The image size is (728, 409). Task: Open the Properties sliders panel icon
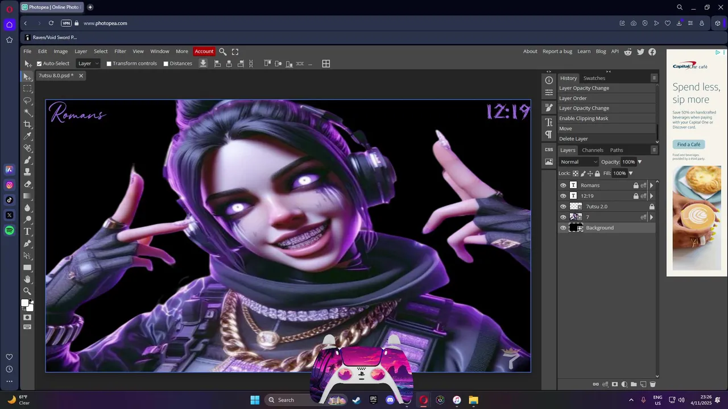coord(549,92)
